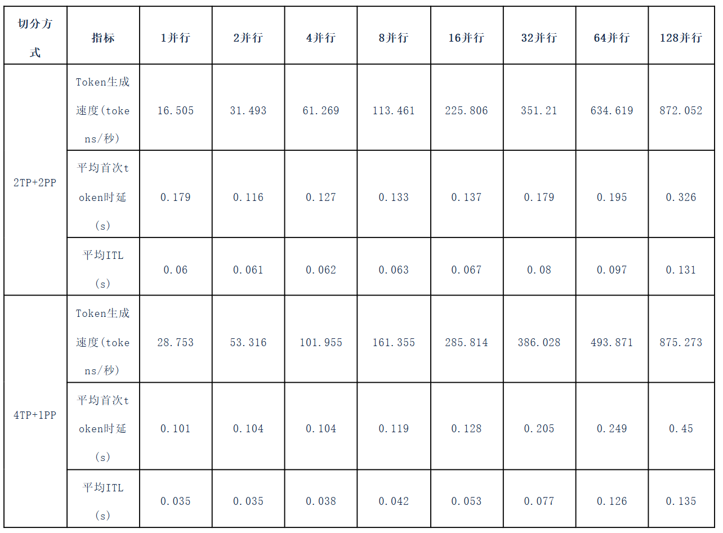Select the 128并行 column header
This screenshot has height=533, width=723.
[681, 36]
